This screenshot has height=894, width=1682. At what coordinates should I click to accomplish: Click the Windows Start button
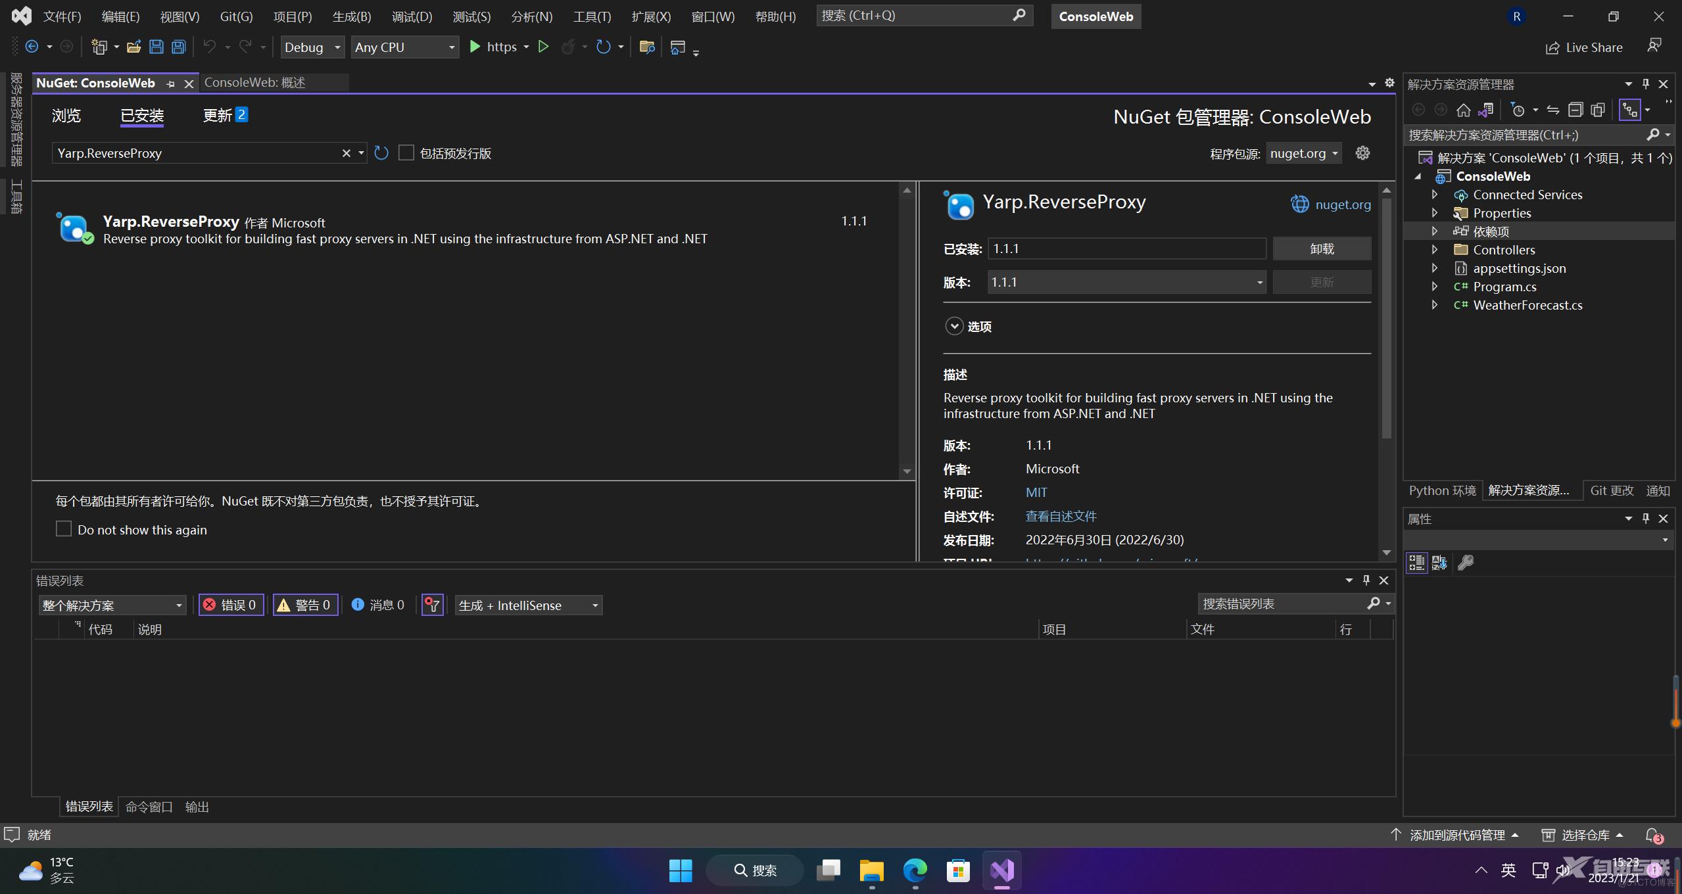(x=681, y=870)
